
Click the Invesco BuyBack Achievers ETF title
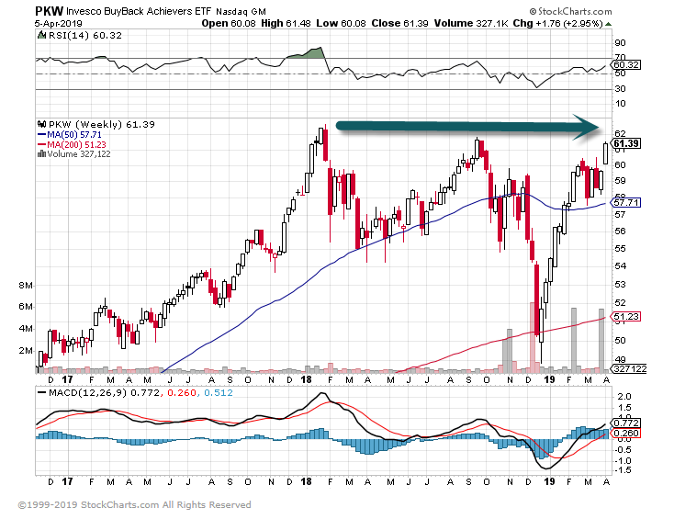tap(139, 11)
